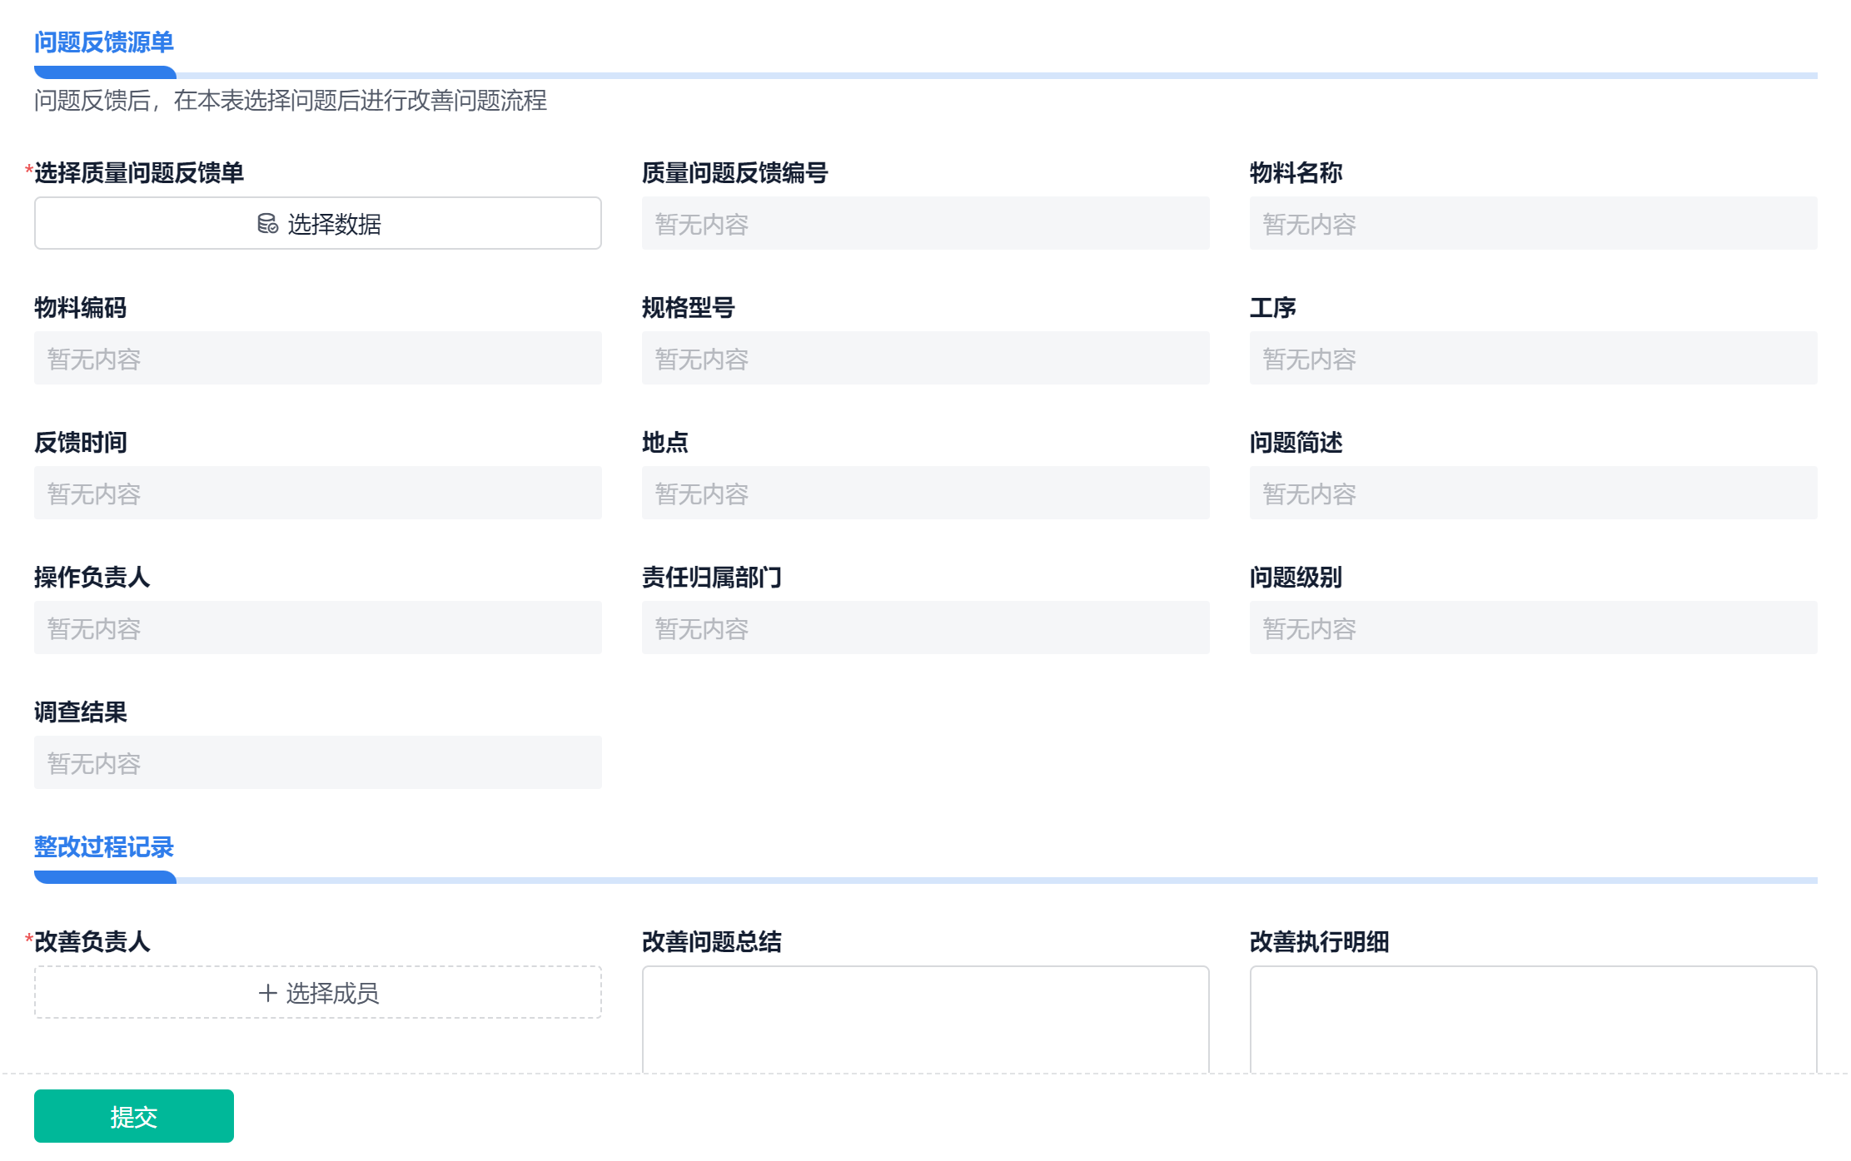Click the 反馈时间 field
The image size is (1851, 1161).
coord(318,493)
